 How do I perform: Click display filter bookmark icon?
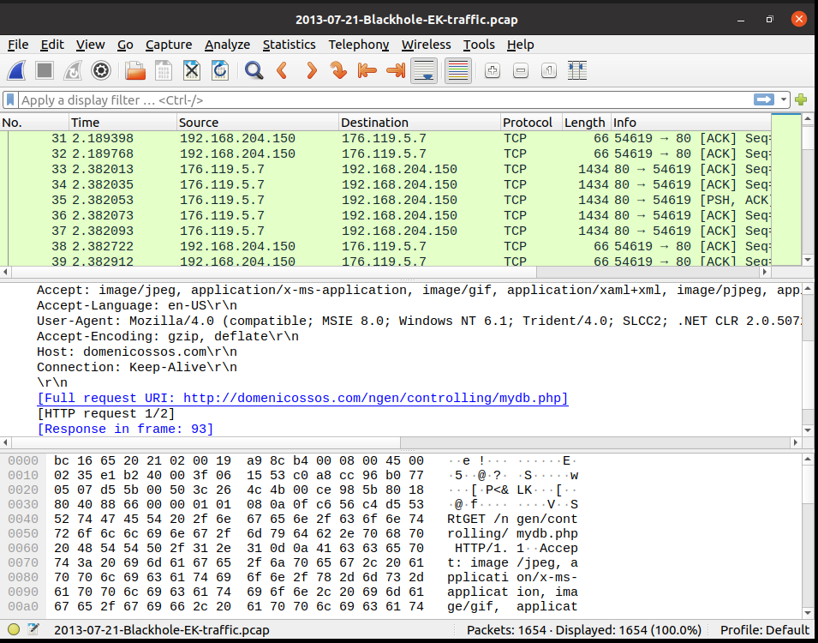tap(10, 99)
